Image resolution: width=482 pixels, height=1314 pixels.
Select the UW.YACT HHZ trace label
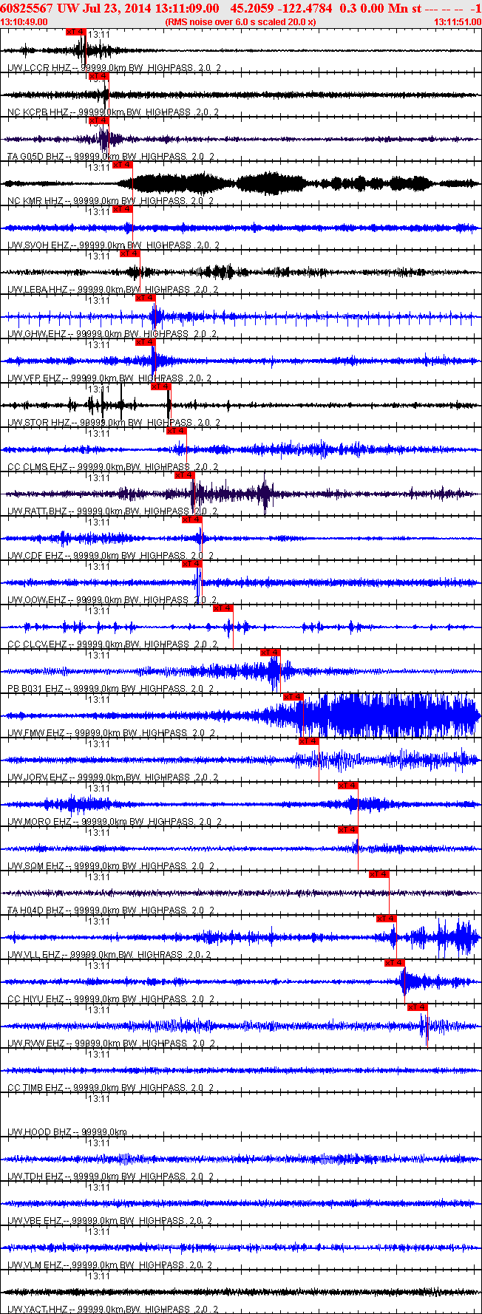(112, 1310)
